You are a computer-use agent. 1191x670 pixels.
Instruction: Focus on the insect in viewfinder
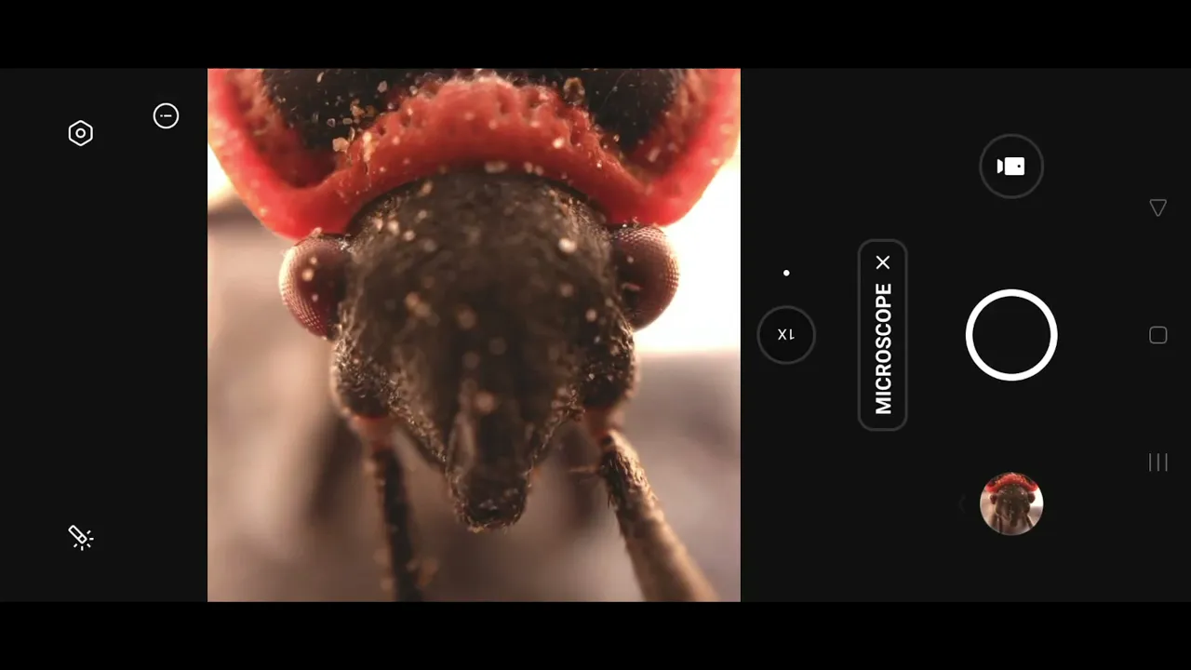pos(474,335)
